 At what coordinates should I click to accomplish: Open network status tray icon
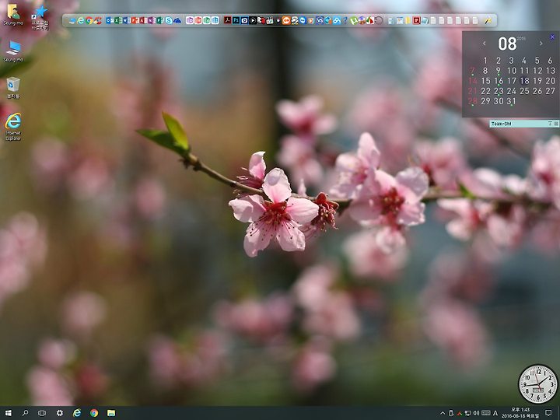coord(468,413)
